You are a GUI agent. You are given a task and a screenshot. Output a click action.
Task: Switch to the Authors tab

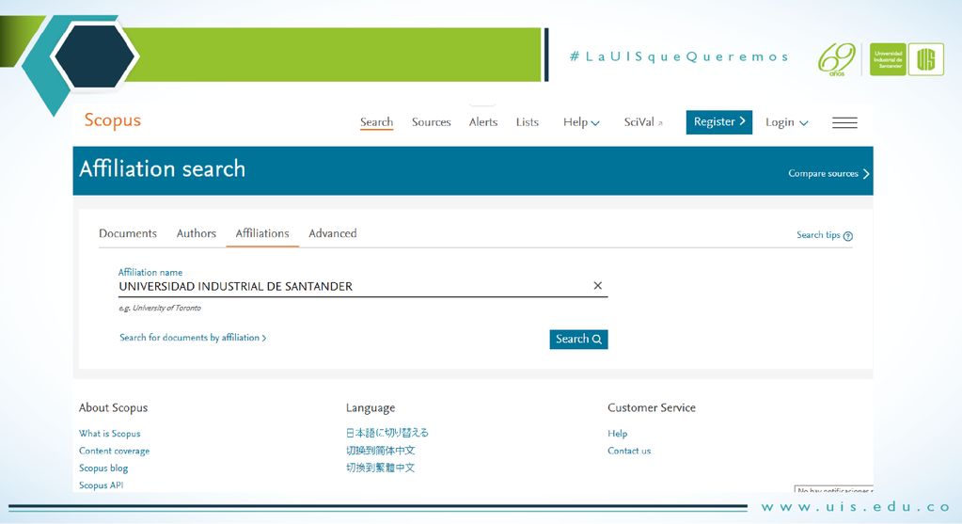[197, 233]
